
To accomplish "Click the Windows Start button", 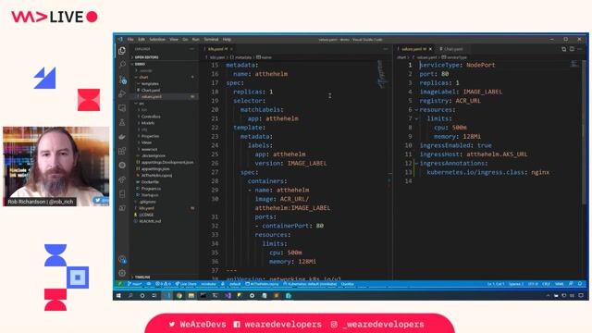I will 118,296.
